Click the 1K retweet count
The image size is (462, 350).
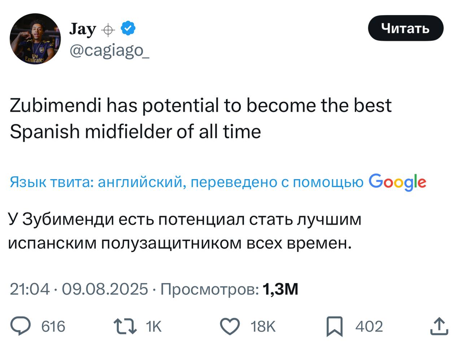(x=154, y=327)
